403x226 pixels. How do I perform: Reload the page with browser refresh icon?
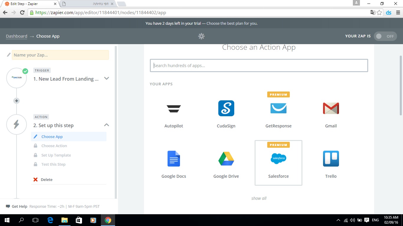pos(22,13)
